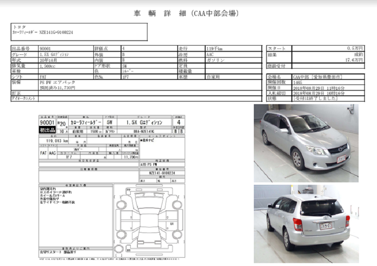Select the large score 4 on auction sheet
This screenshot has height=266, width=377.
click(x=178, y=123)
